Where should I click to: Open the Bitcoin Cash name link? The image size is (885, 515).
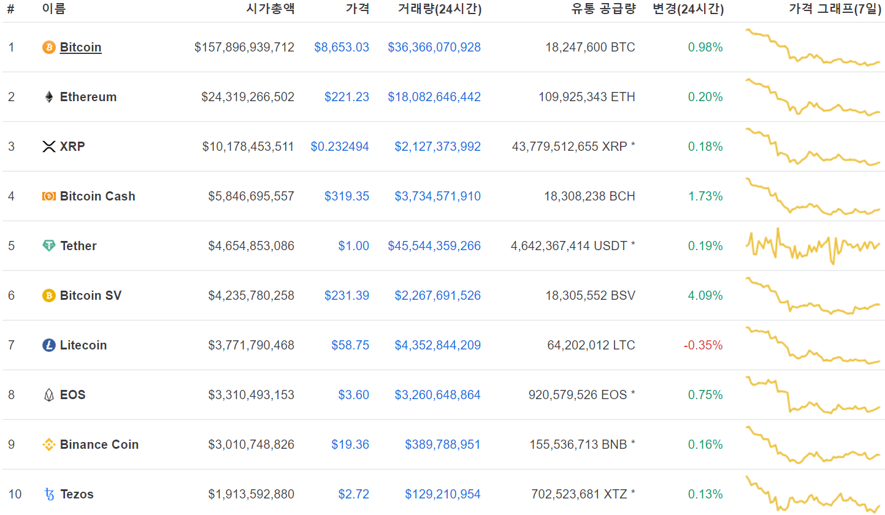(98, 196)
